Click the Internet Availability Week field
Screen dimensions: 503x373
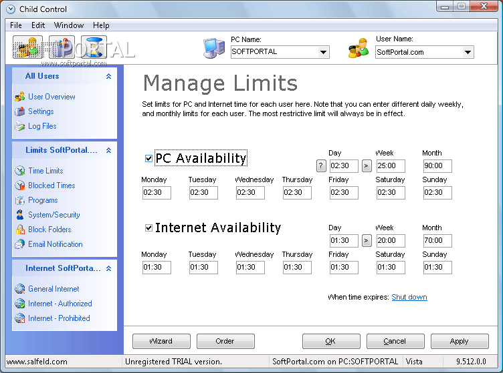tap(391, 241)
